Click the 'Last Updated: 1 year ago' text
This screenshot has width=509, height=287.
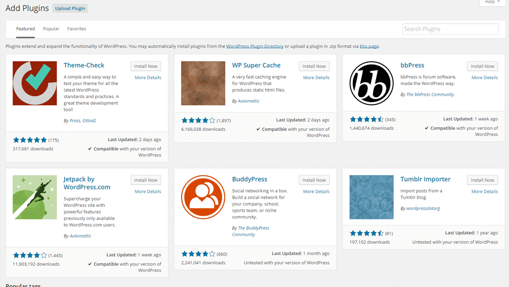point(471,233)
